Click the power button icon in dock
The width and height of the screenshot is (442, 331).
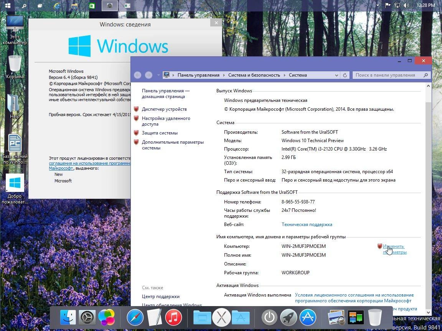click(x=269, y=318)
